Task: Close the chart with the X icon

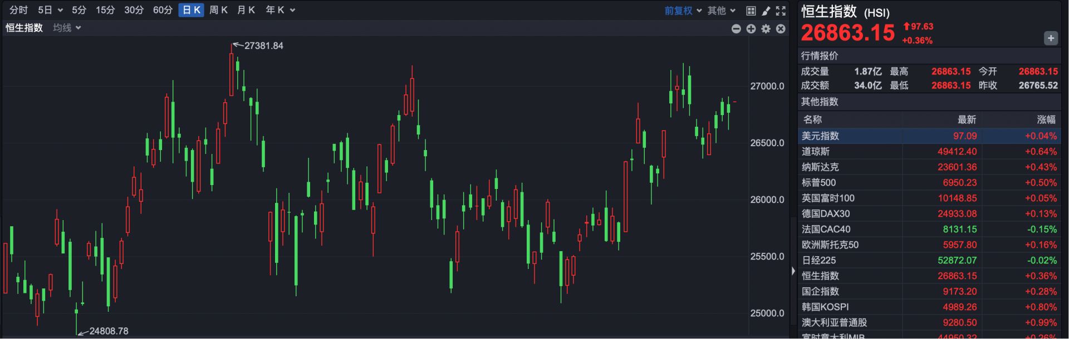Action: click(781, 29)
